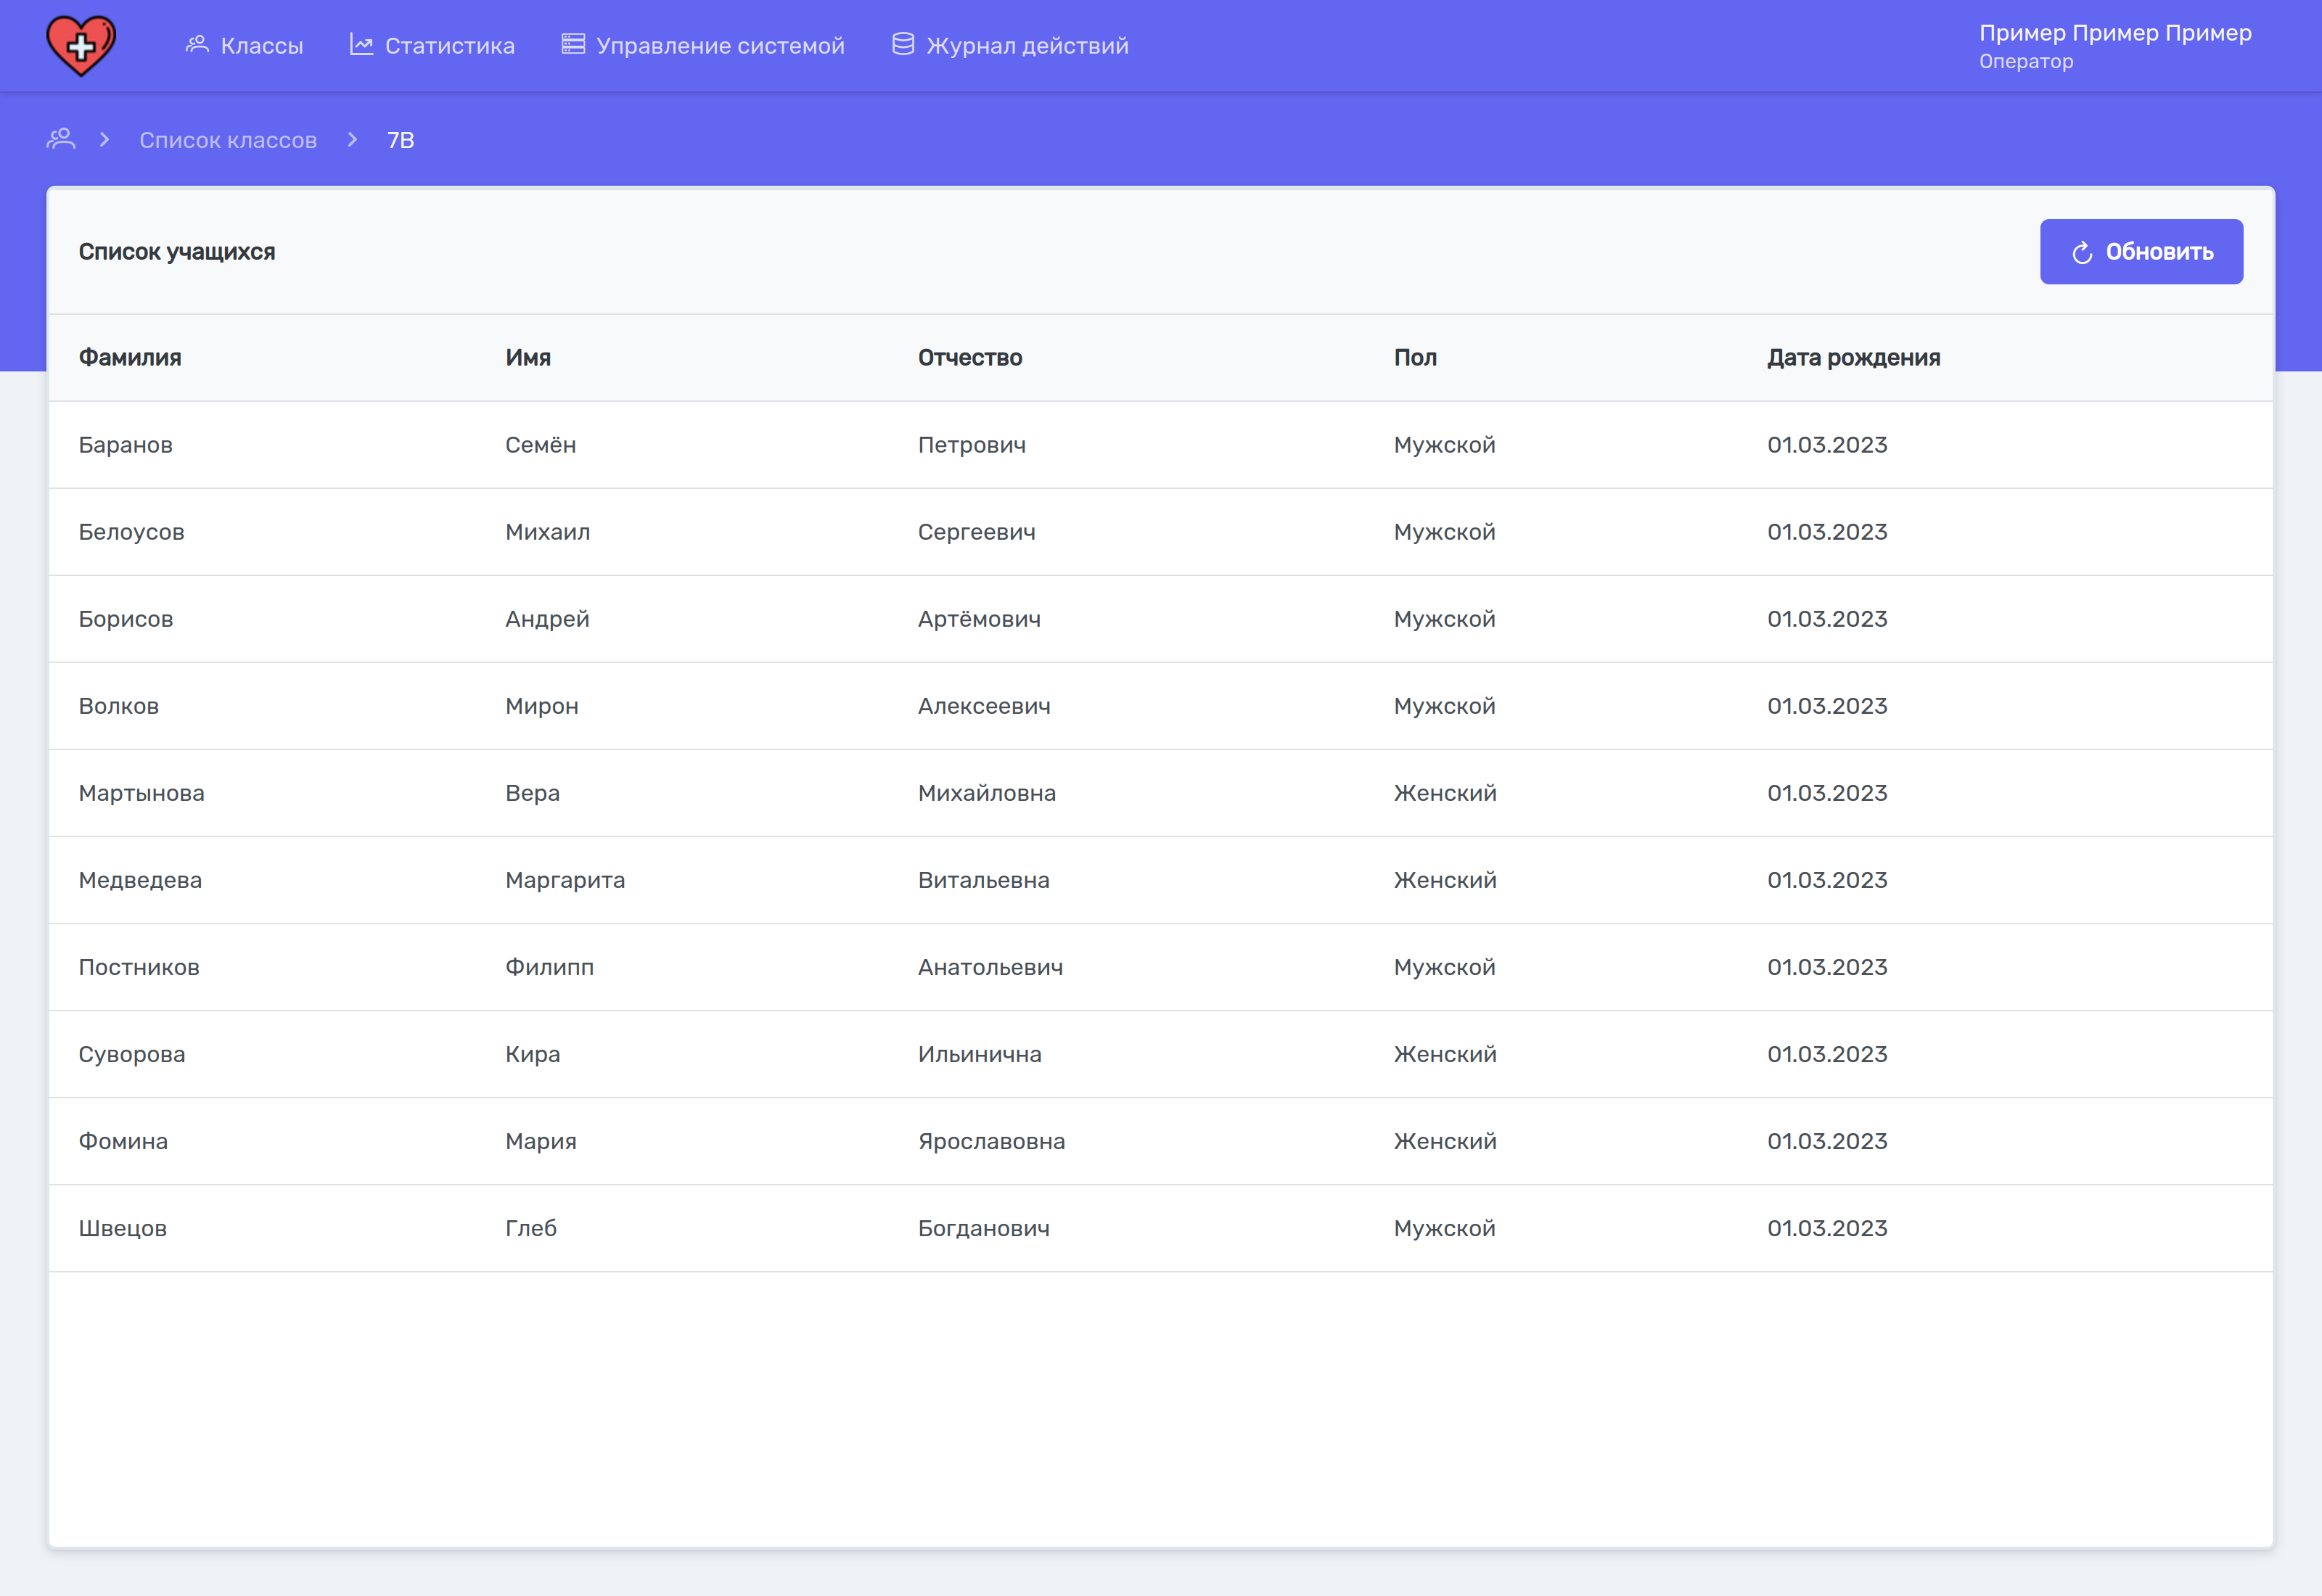Screen dimensions: 2322x1596
Task: Click the Отчество column header
Action: [x=970, y=358]
